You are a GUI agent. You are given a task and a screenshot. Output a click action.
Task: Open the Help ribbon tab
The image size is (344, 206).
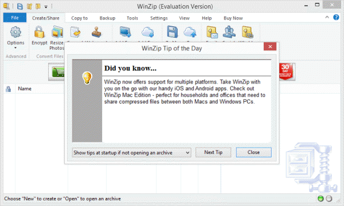click(206, 18)
